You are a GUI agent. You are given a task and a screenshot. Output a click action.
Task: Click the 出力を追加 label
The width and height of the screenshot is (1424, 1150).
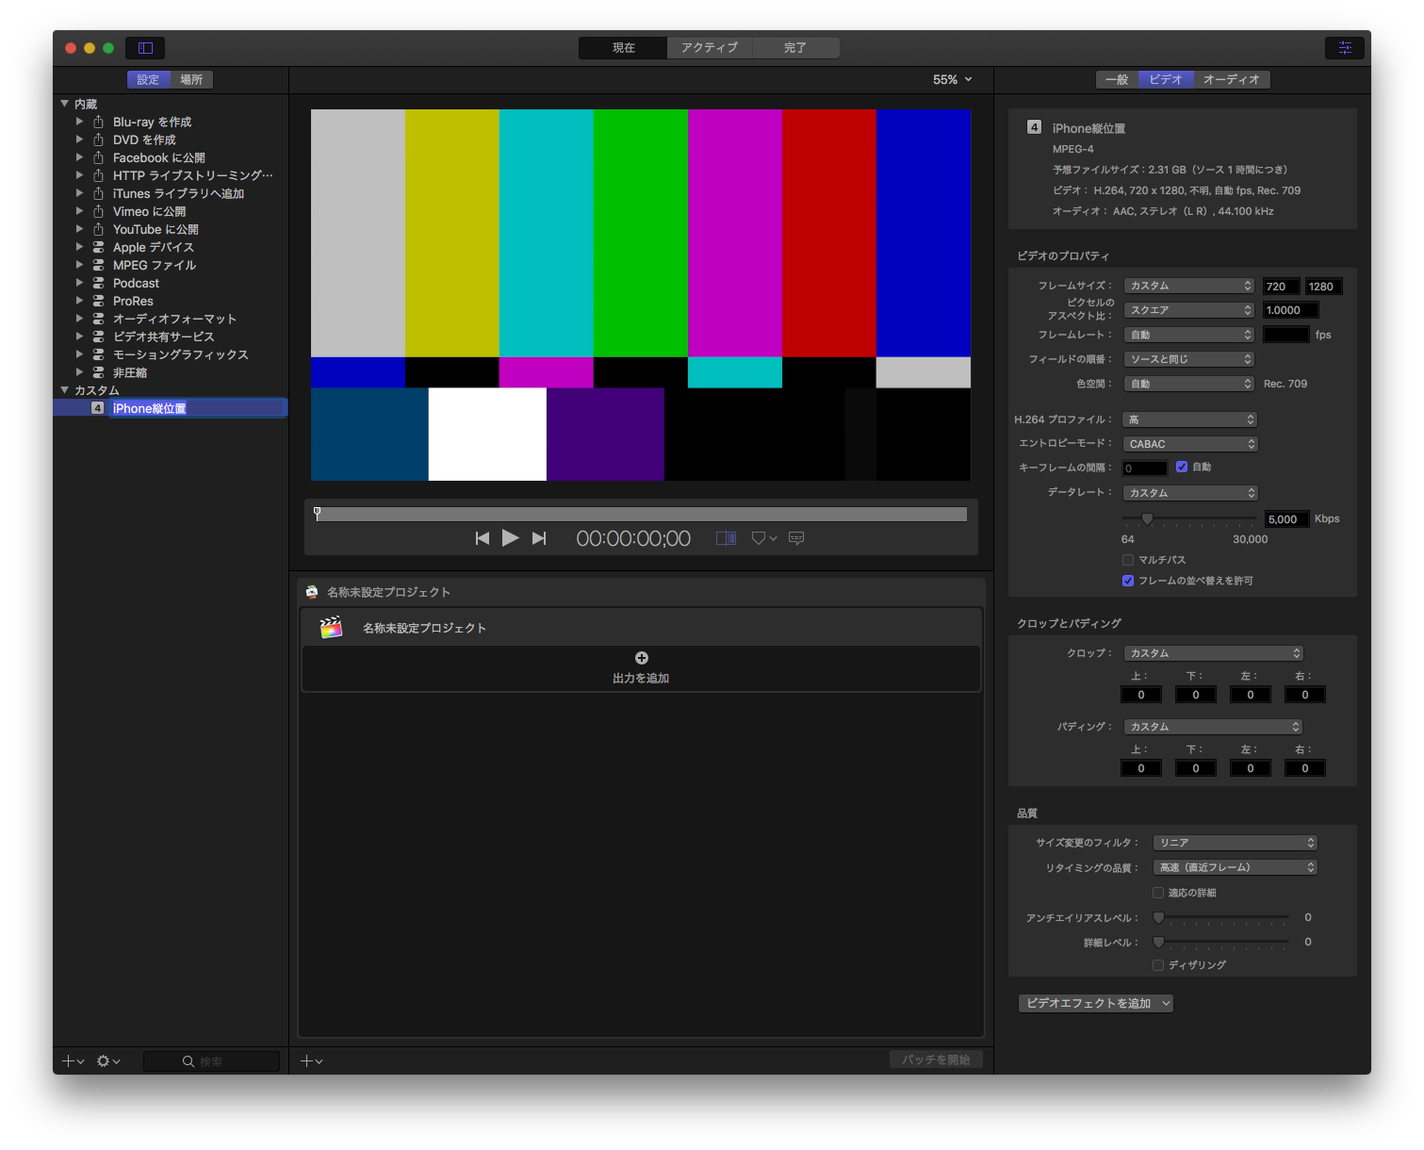pyautogui.click(x=641, y=679)
